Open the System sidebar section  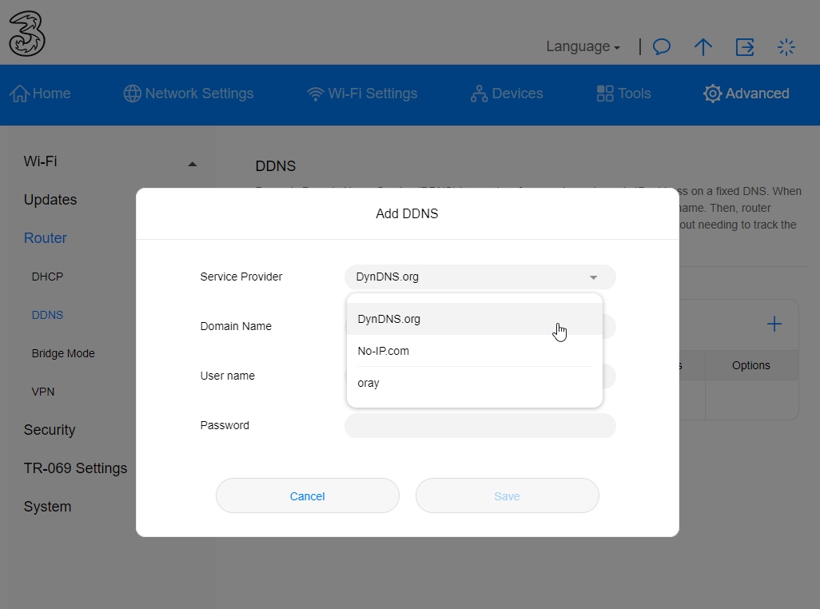47,507
